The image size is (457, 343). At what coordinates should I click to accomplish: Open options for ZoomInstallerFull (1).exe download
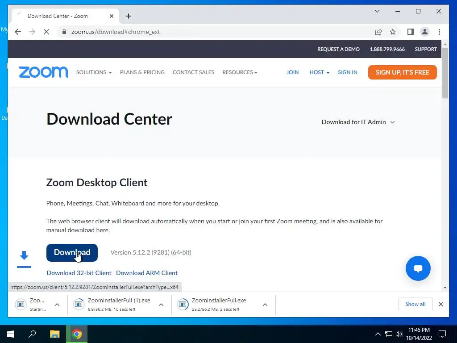click(161, 305)
